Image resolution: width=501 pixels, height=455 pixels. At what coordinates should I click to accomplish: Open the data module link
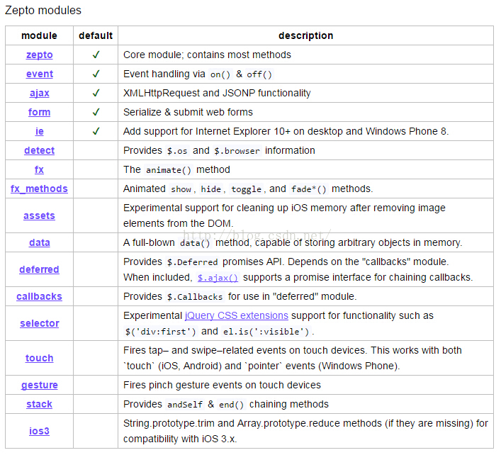coord(39,242)
